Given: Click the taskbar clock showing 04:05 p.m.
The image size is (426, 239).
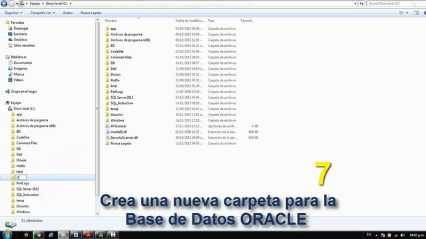Looking at the screenshot, I should (417, 235).
